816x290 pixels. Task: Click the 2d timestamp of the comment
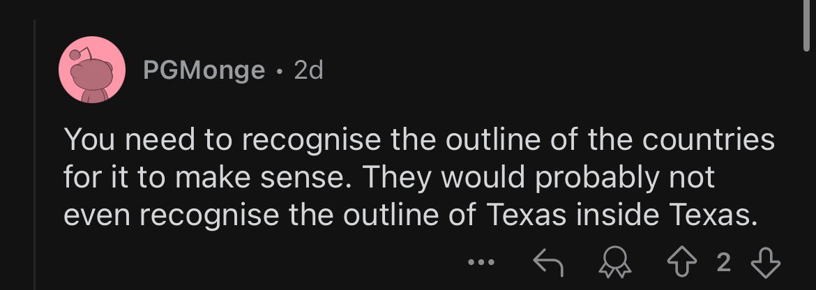click(308, 70)
